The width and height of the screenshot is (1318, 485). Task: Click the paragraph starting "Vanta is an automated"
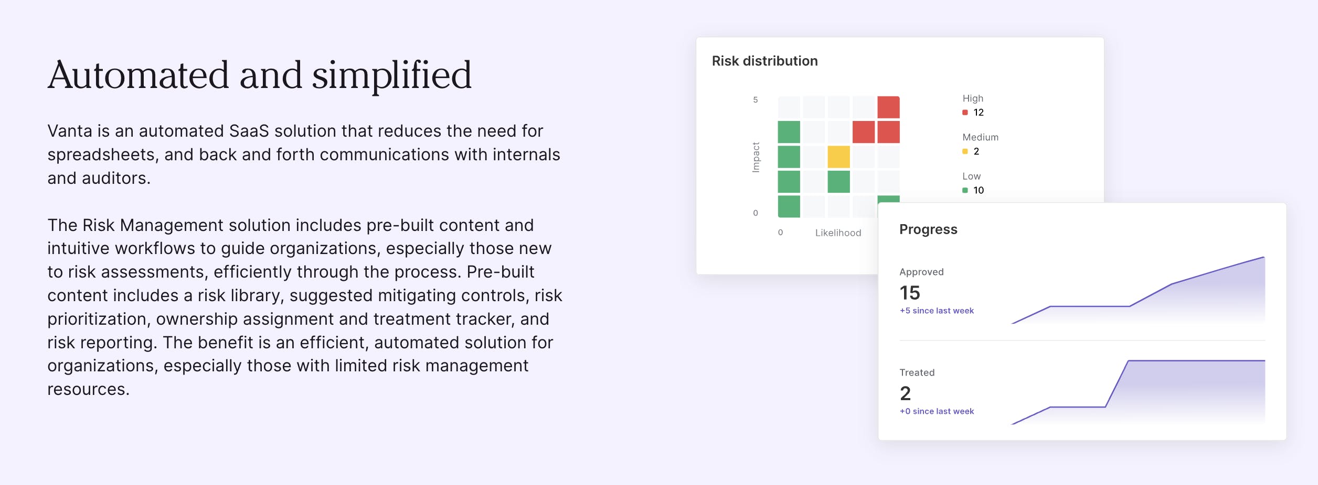click(303, 155)
